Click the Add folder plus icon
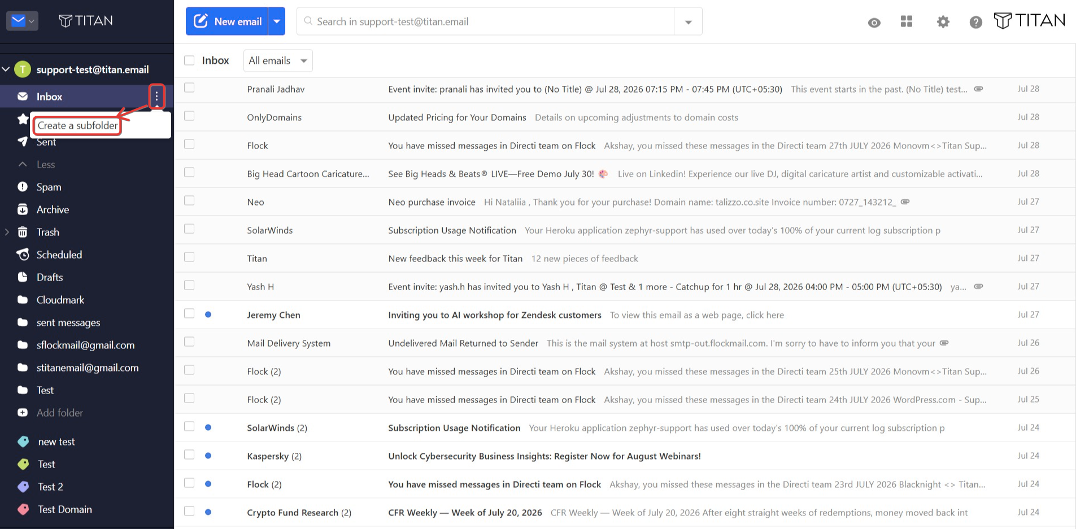Image resolution: width=1076 pixels, height=529 pixels. 23,413
